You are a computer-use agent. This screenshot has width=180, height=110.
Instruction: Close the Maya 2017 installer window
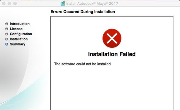pos(4,4)
